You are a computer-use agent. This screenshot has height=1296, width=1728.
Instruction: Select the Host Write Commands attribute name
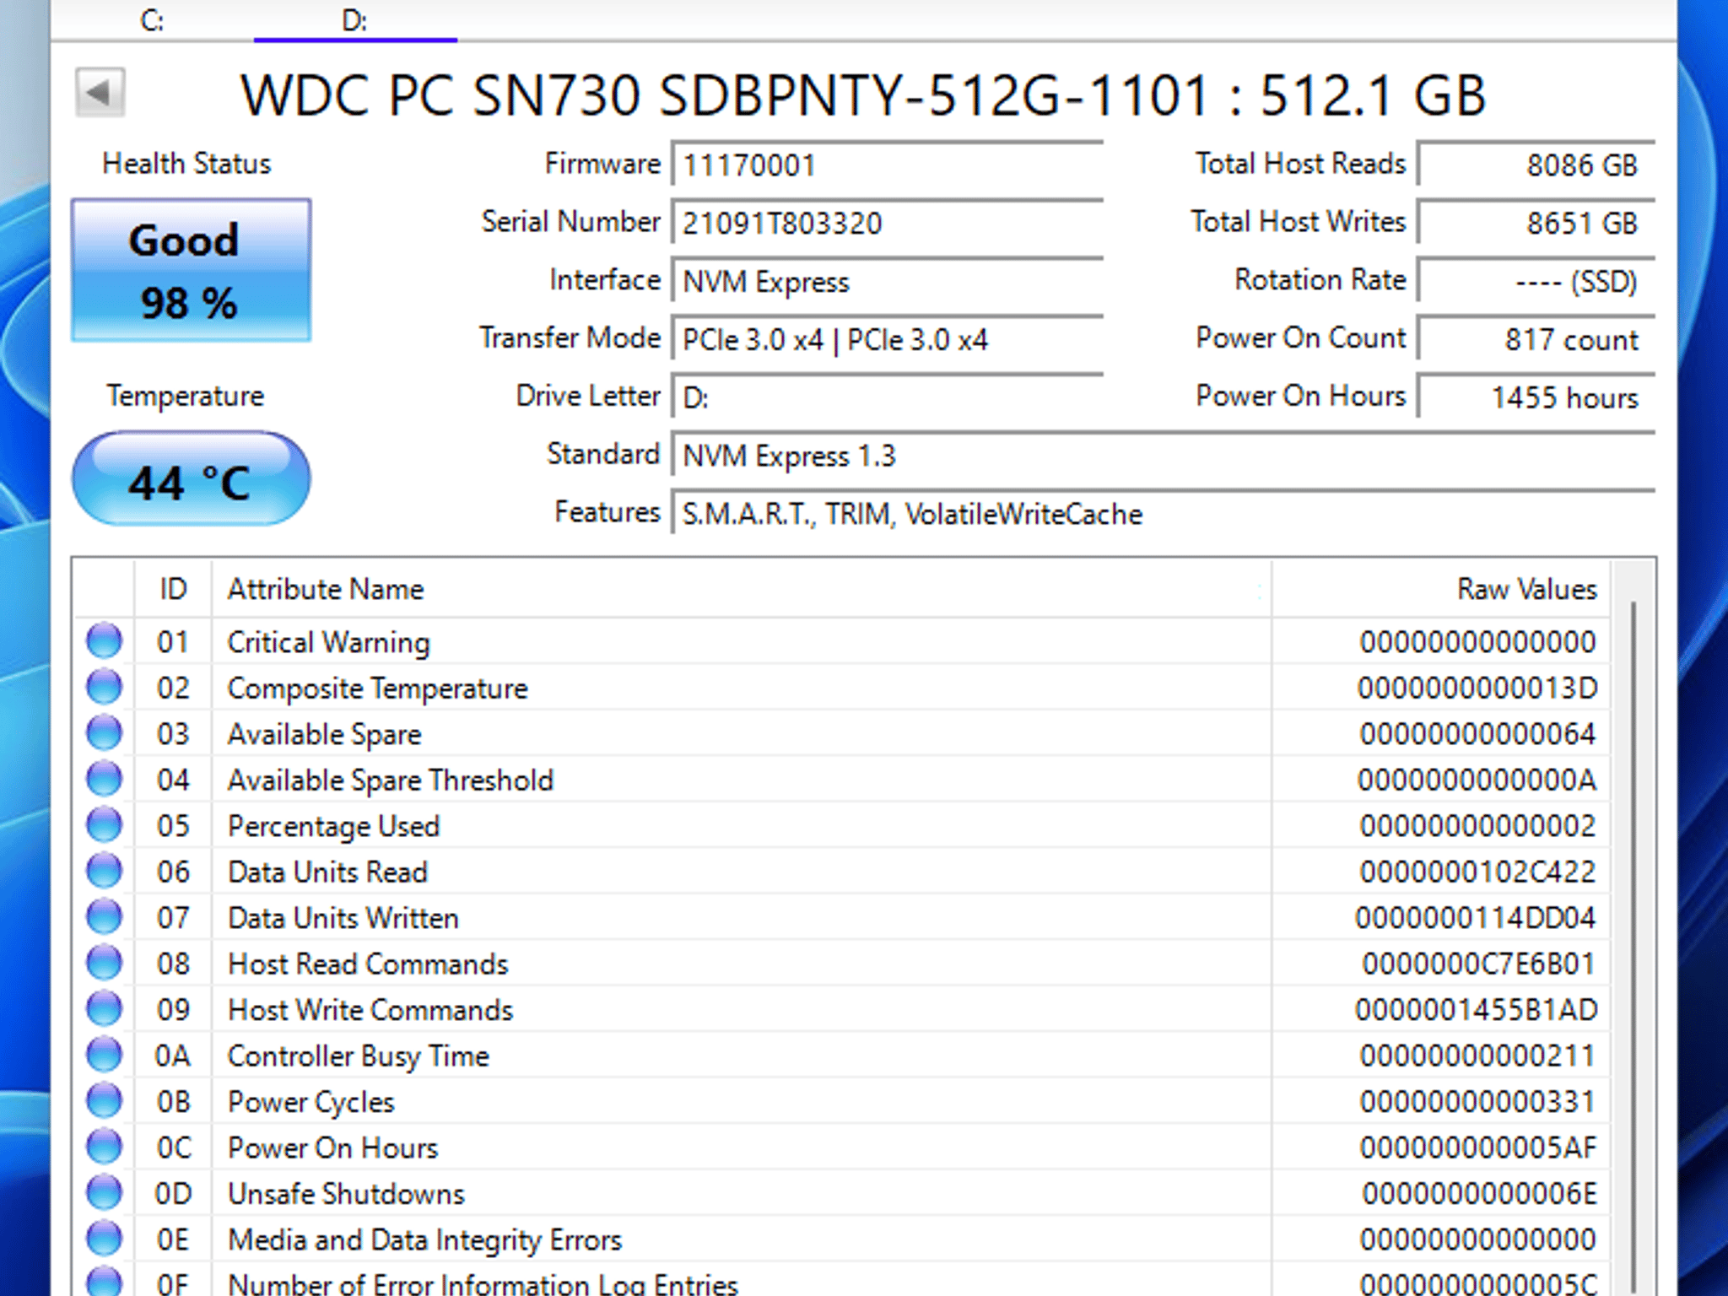(x=370, y=1010)
